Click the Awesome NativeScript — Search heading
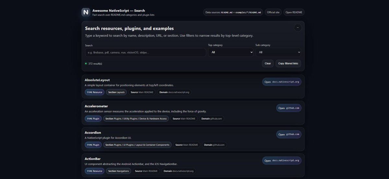Screen dimensions: 389x179 119,10
